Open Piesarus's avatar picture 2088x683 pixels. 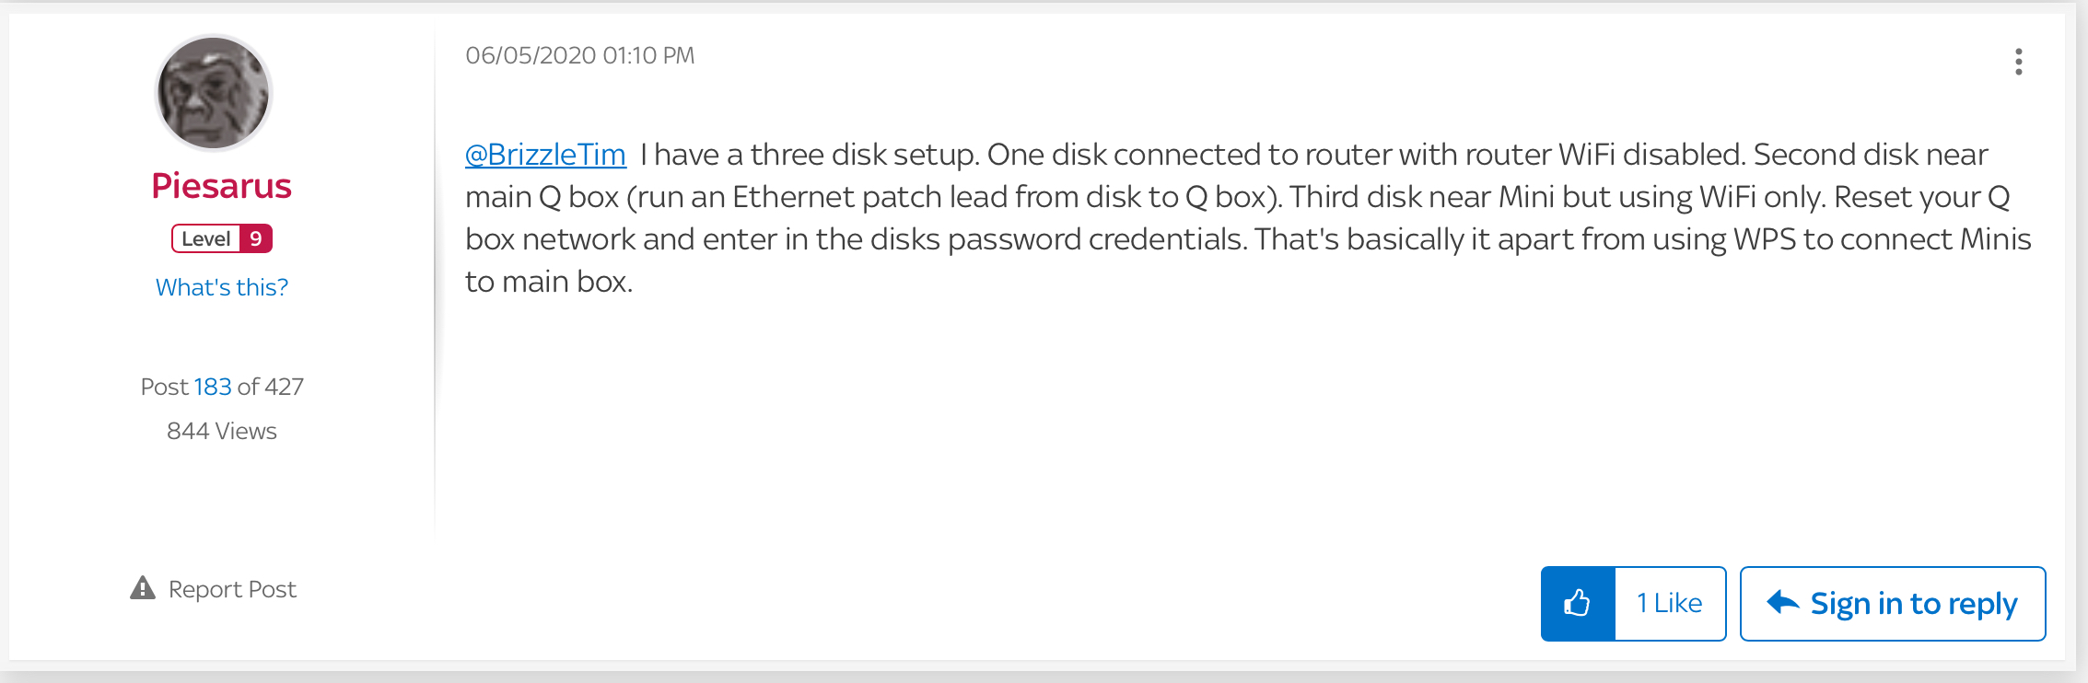213,93
